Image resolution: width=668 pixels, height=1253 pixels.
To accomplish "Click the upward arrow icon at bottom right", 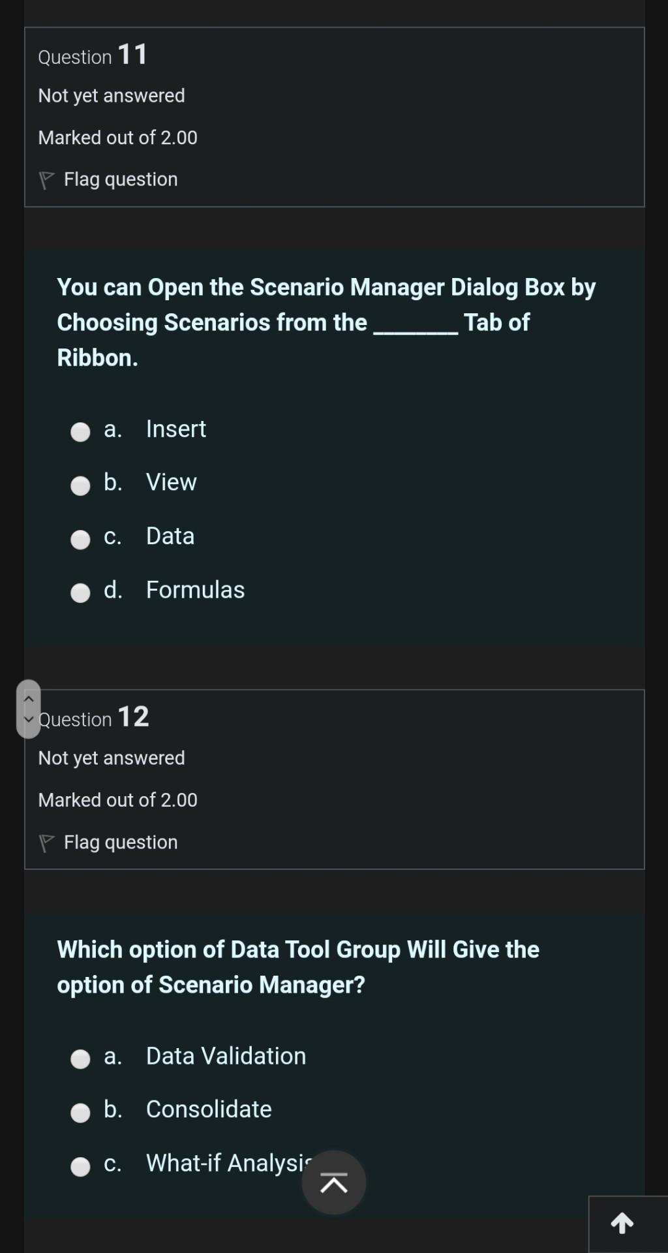I will 622,1224.
